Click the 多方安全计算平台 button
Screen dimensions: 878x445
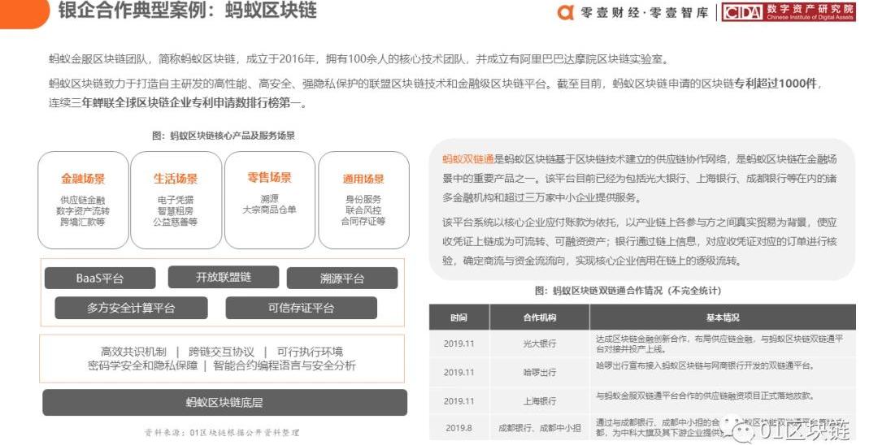click(x=131, y=308)
